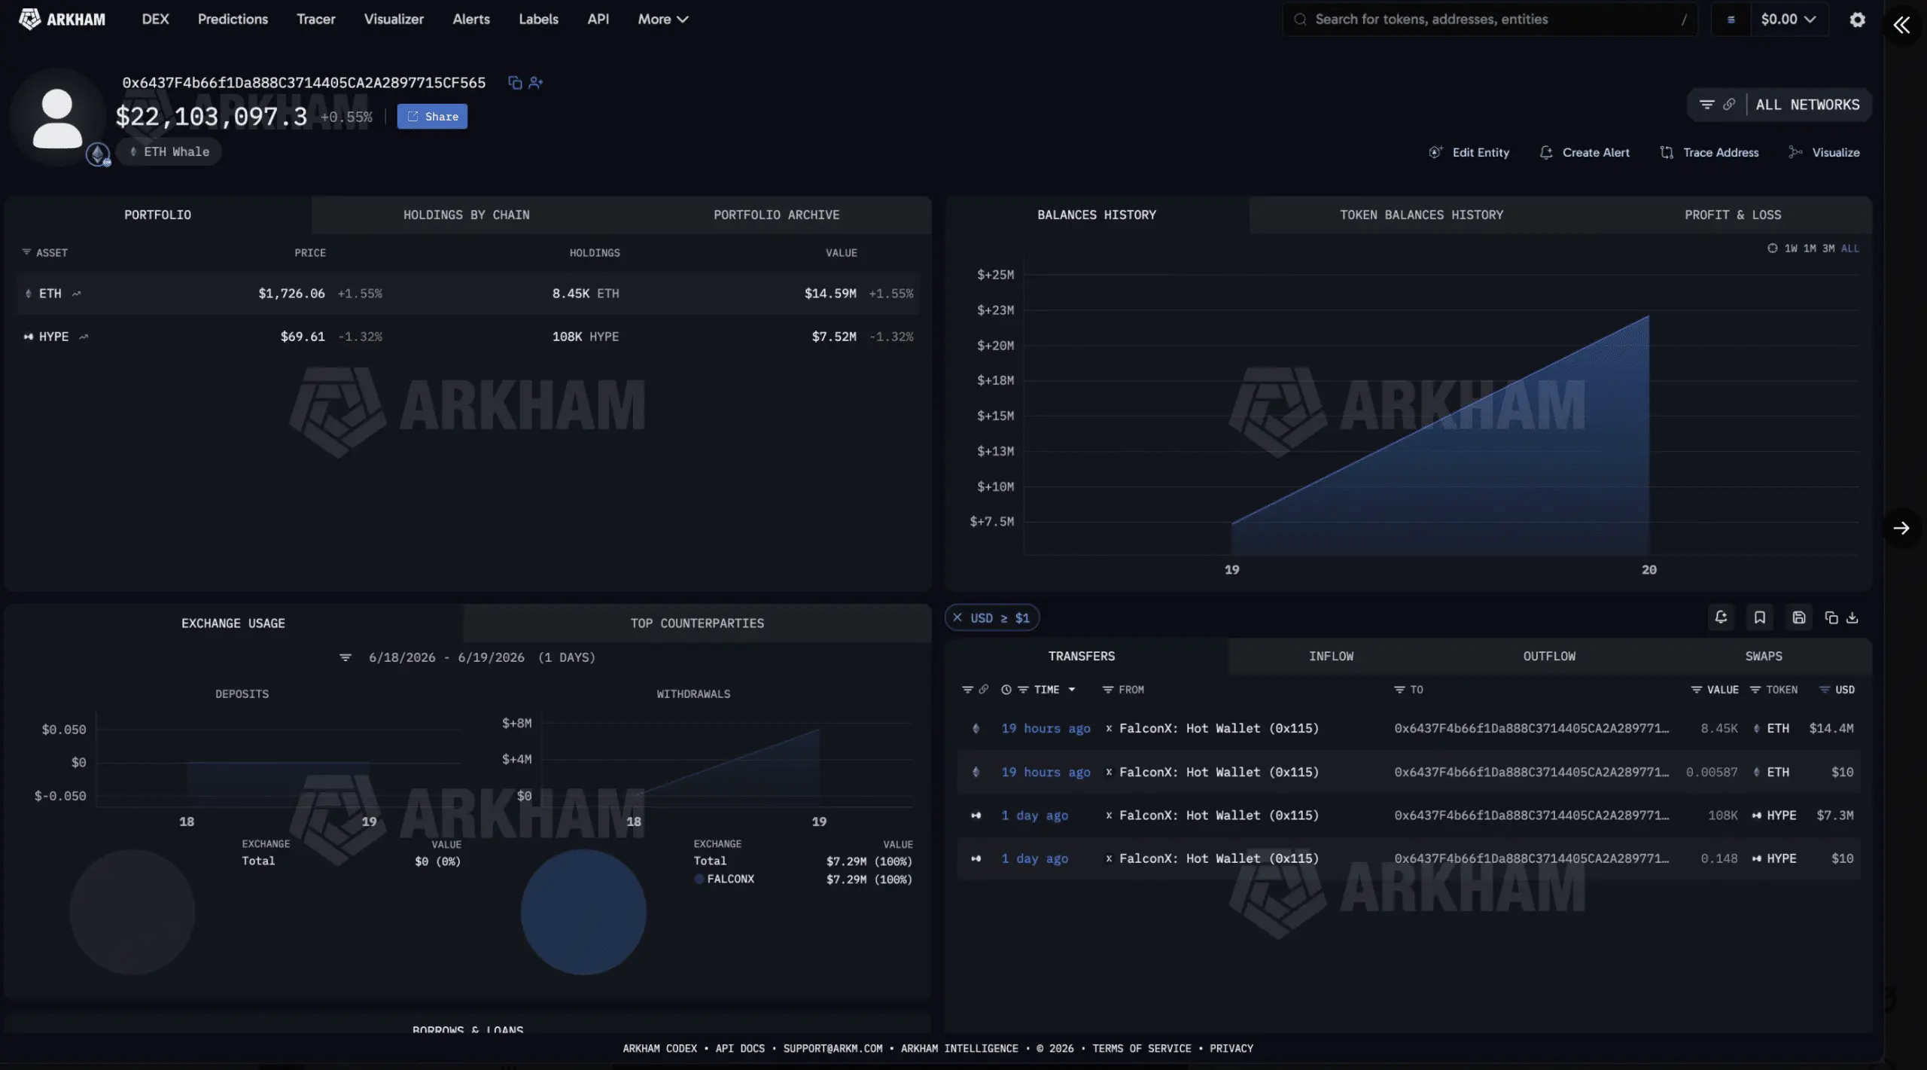Click Trace Address

click(1709, 153)
